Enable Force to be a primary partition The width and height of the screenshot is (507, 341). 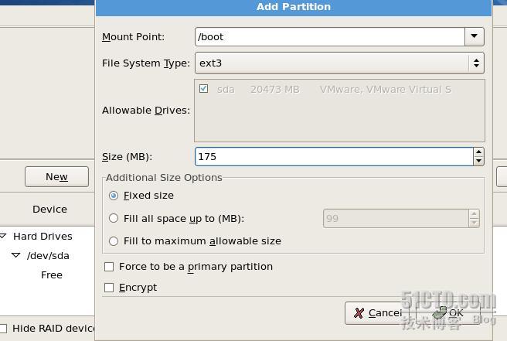109,267
